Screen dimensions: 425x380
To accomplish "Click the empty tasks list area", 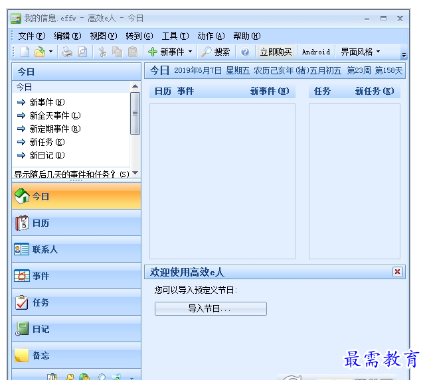I will coord(355,181).
